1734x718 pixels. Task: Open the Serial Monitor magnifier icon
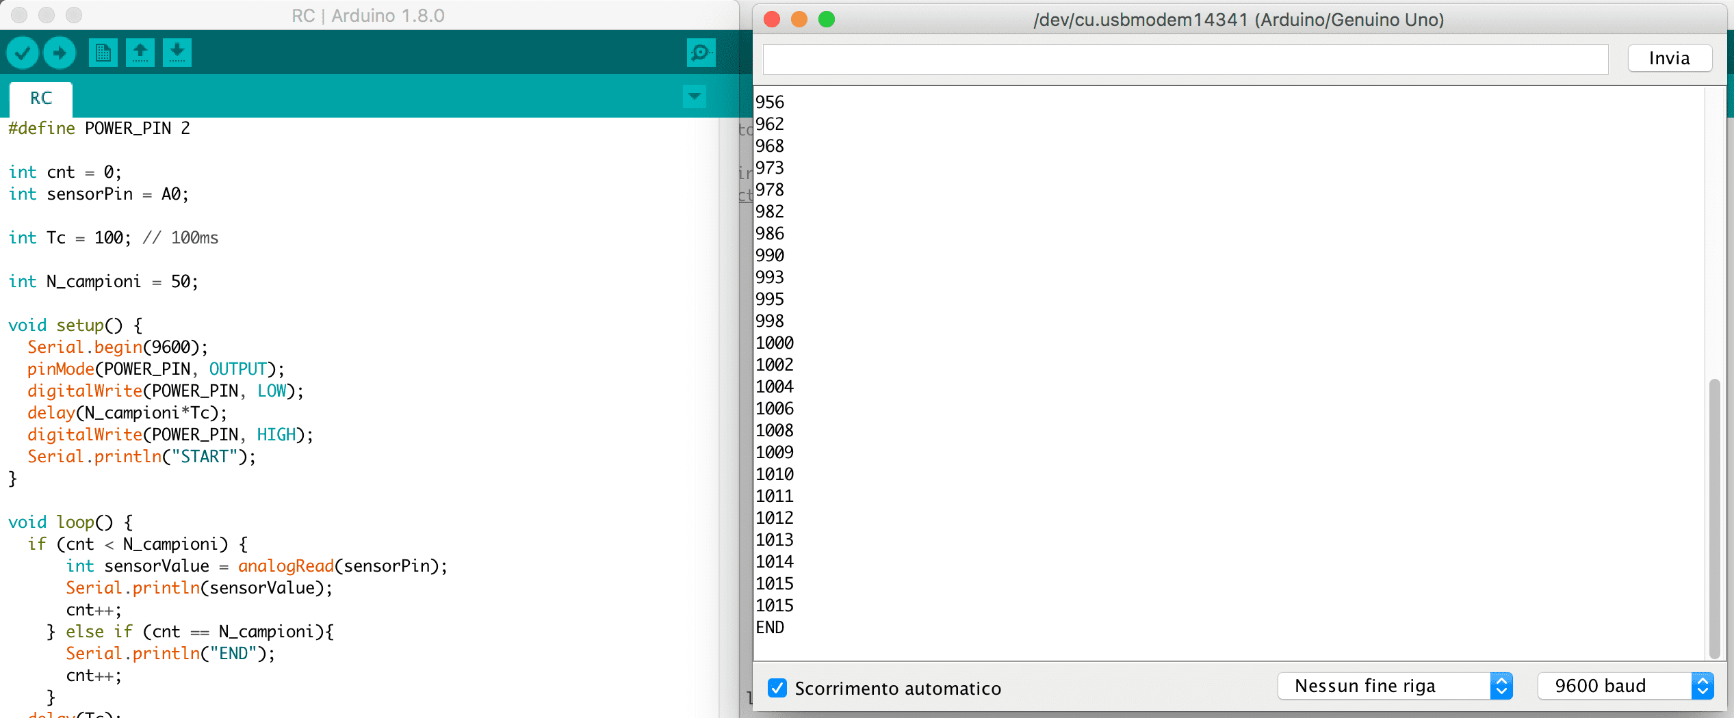point(701,53)
